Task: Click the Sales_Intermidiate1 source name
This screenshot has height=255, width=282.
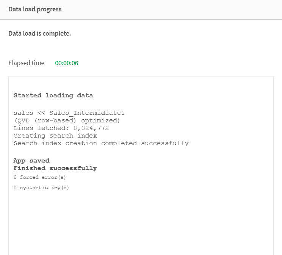Action: point(87,113)
